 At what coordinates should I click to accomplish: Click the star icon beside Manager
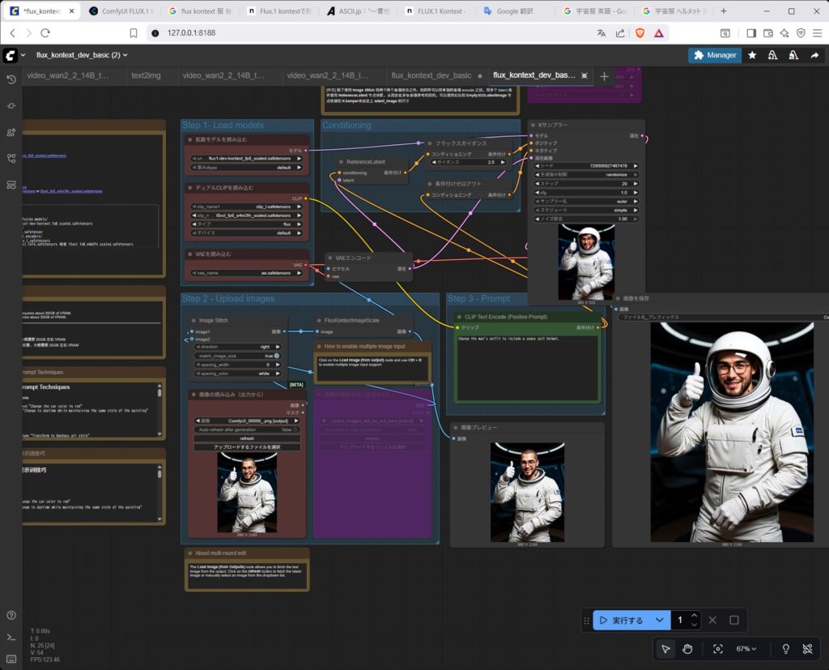click(x=752, y=55)
